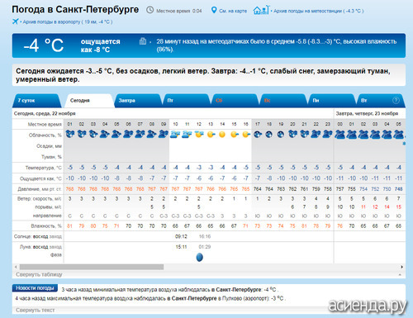This screenshot has width=413, height=318.
Task: Open См. на карте link
Action: [233, 11]
